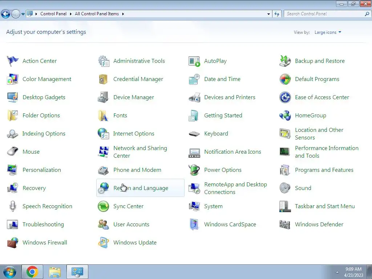Click the Color Management icon
Image resolution: width=372 pixels, height=279 pixels.
13,79
